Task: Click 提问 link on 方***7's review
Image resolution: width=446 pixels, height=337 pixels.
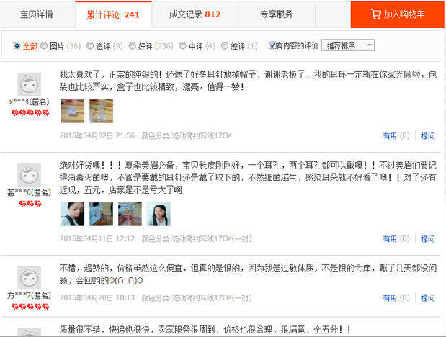Action: [x=428, y=297]
